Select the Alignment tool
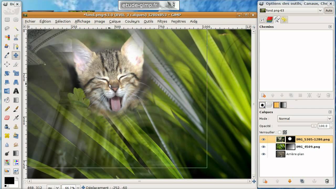Viewport: 336px width, 189px height. [x=7, y=64]
